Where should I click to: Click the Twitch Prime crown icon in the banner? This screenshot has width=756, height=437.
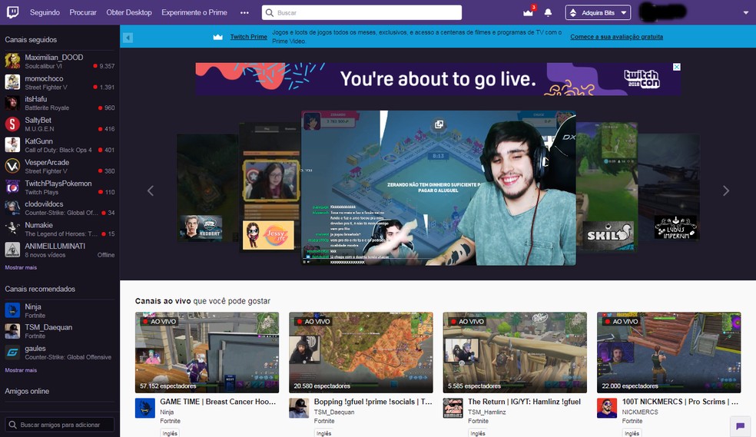[x=218, y=37]
